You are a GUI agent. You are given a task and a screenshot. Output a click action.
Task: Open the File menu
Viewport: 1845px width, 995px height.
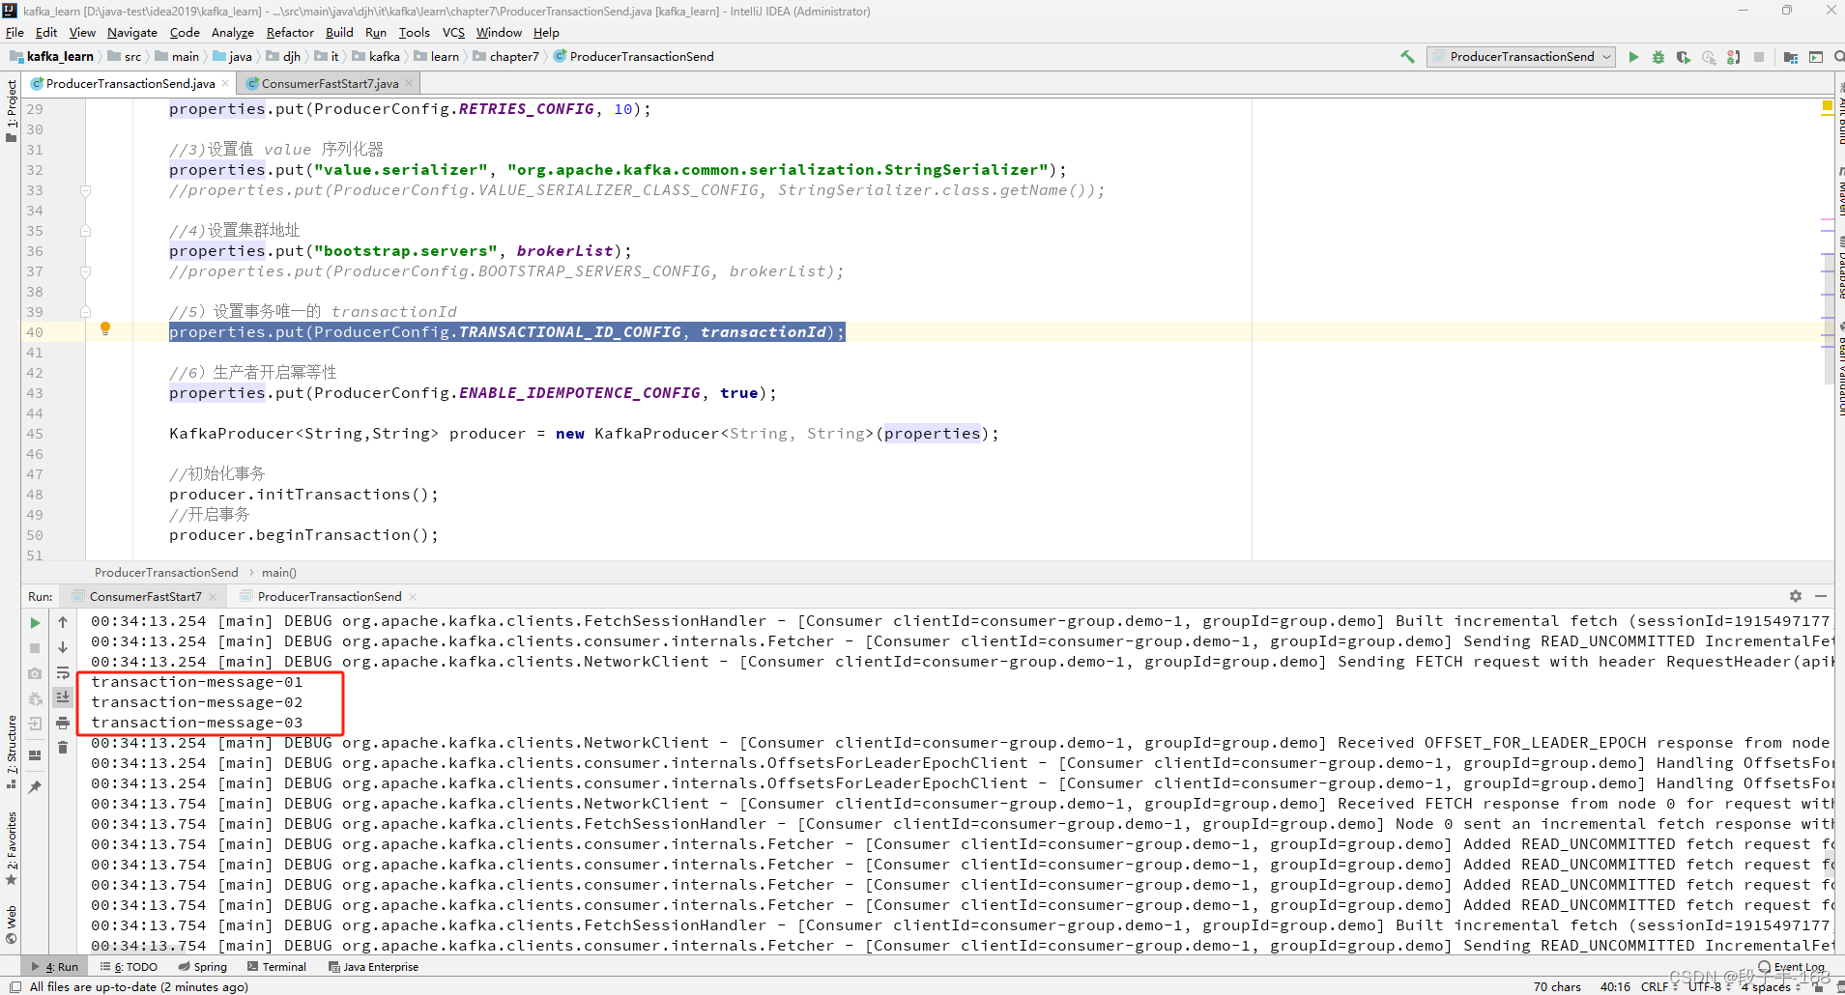(x=14, y=32)
